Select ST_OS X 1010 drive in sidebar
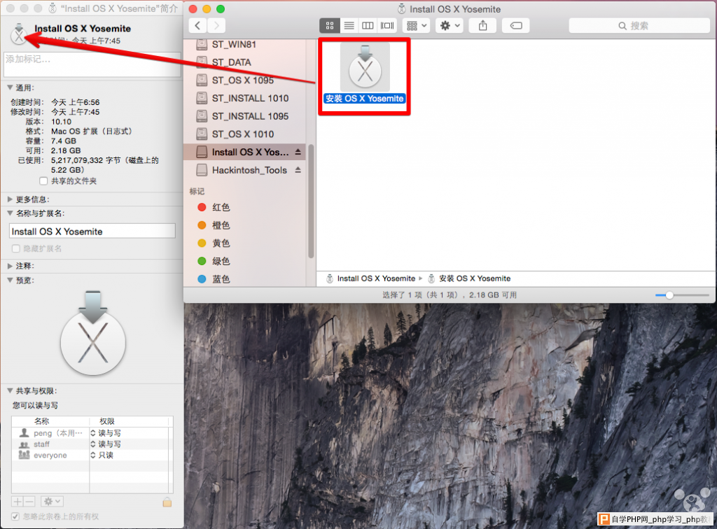Image resolution: width=717 pixels, height=529 pixels. click(x=244, y=134)
